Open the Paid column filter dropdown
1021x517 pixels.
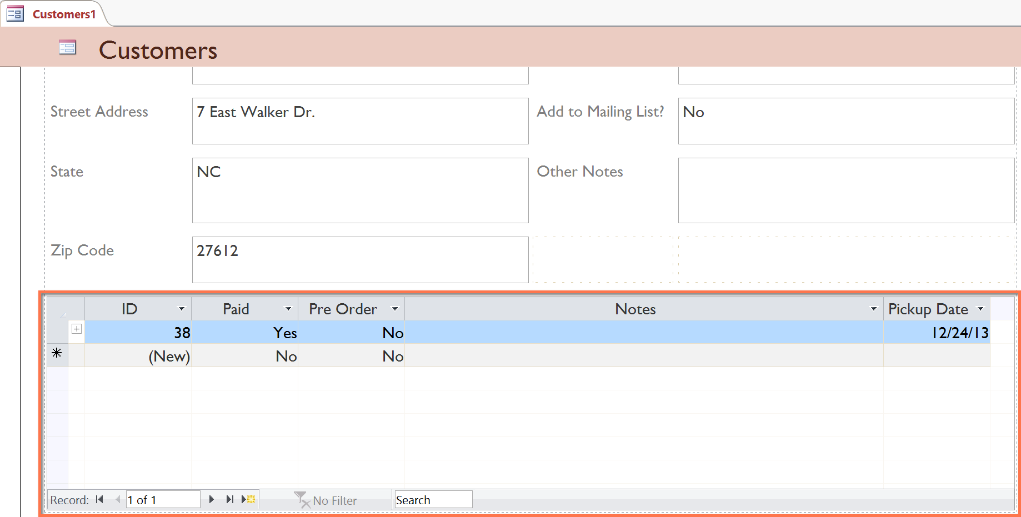click(288, 309)
